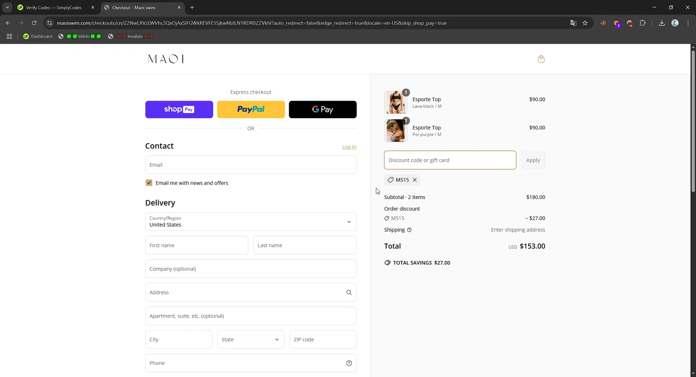Open the tab search dropdown arrow

(x=7, y=7)
